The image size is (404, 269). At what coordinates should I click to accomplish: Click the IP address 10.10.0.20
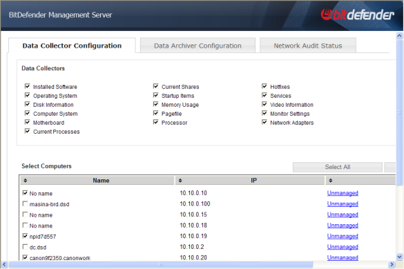click(193, 258)
